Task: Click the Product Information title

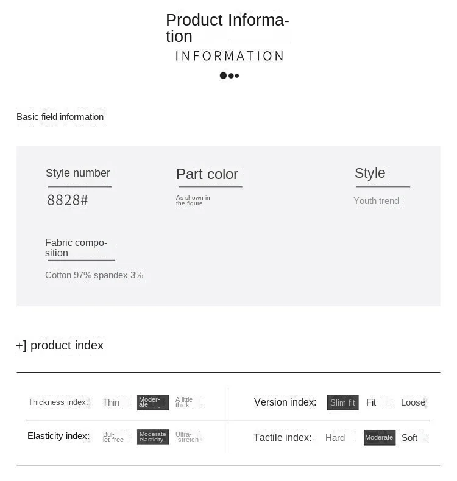Action: [x=227, y=28]
